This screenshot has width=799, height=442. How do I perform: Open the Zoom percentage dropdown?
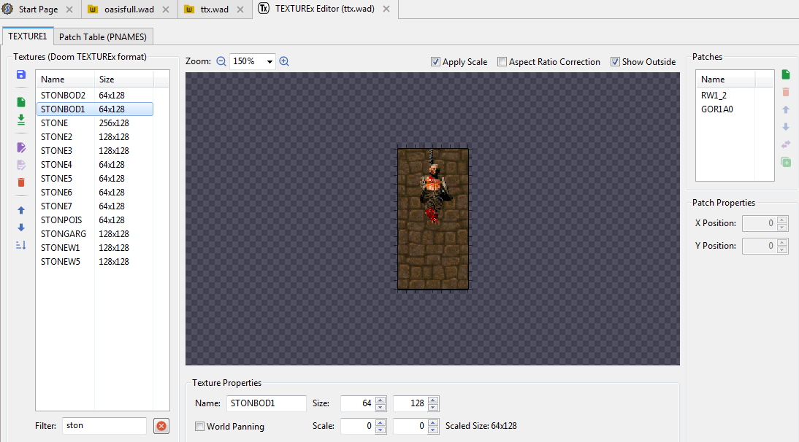(x=269, y=61)
